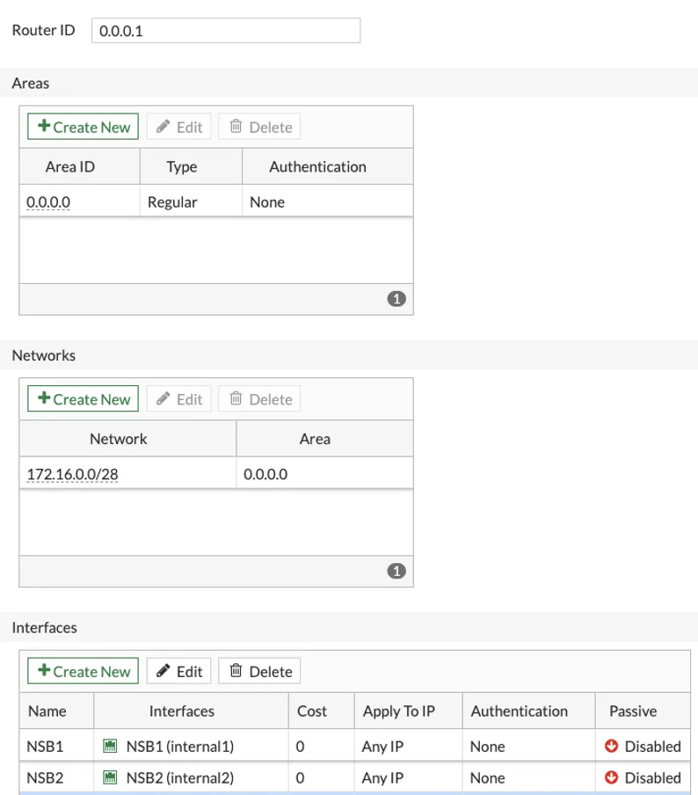Create a new OSPF interface
The image size is (698, 795).
pyautogui.click(x=84, y=671)
